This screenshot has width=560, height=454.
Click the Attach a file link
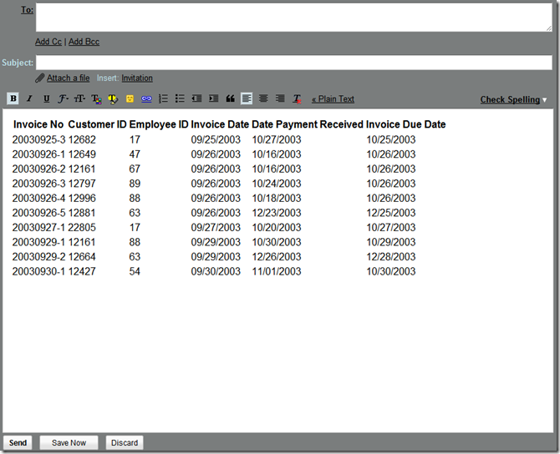(68, 78)
